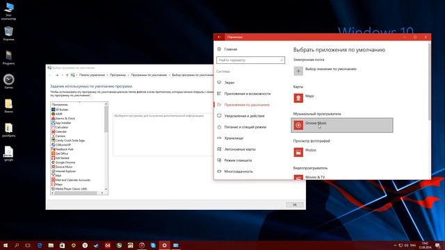445x250 pixels.
Task: Click the up-folder arrow in Control Panel
Action: pos(67,75)
